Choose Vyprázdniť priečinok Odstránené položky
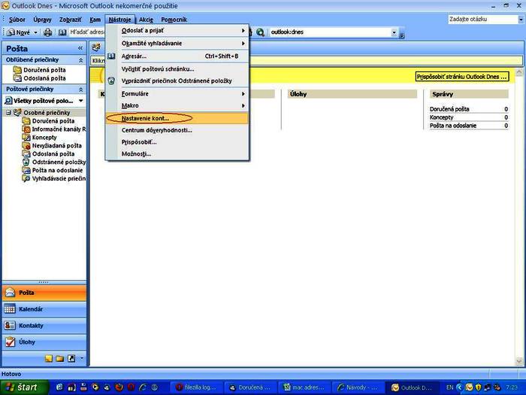The width and height of the screenshot is (526, 395). 177,81
